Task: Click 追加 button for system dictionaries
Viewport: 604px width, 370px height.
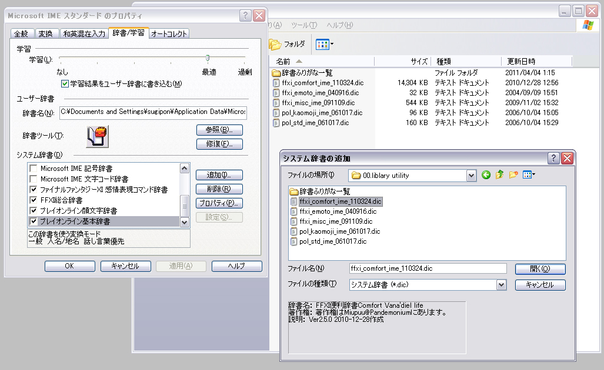Action: point(219,175)
